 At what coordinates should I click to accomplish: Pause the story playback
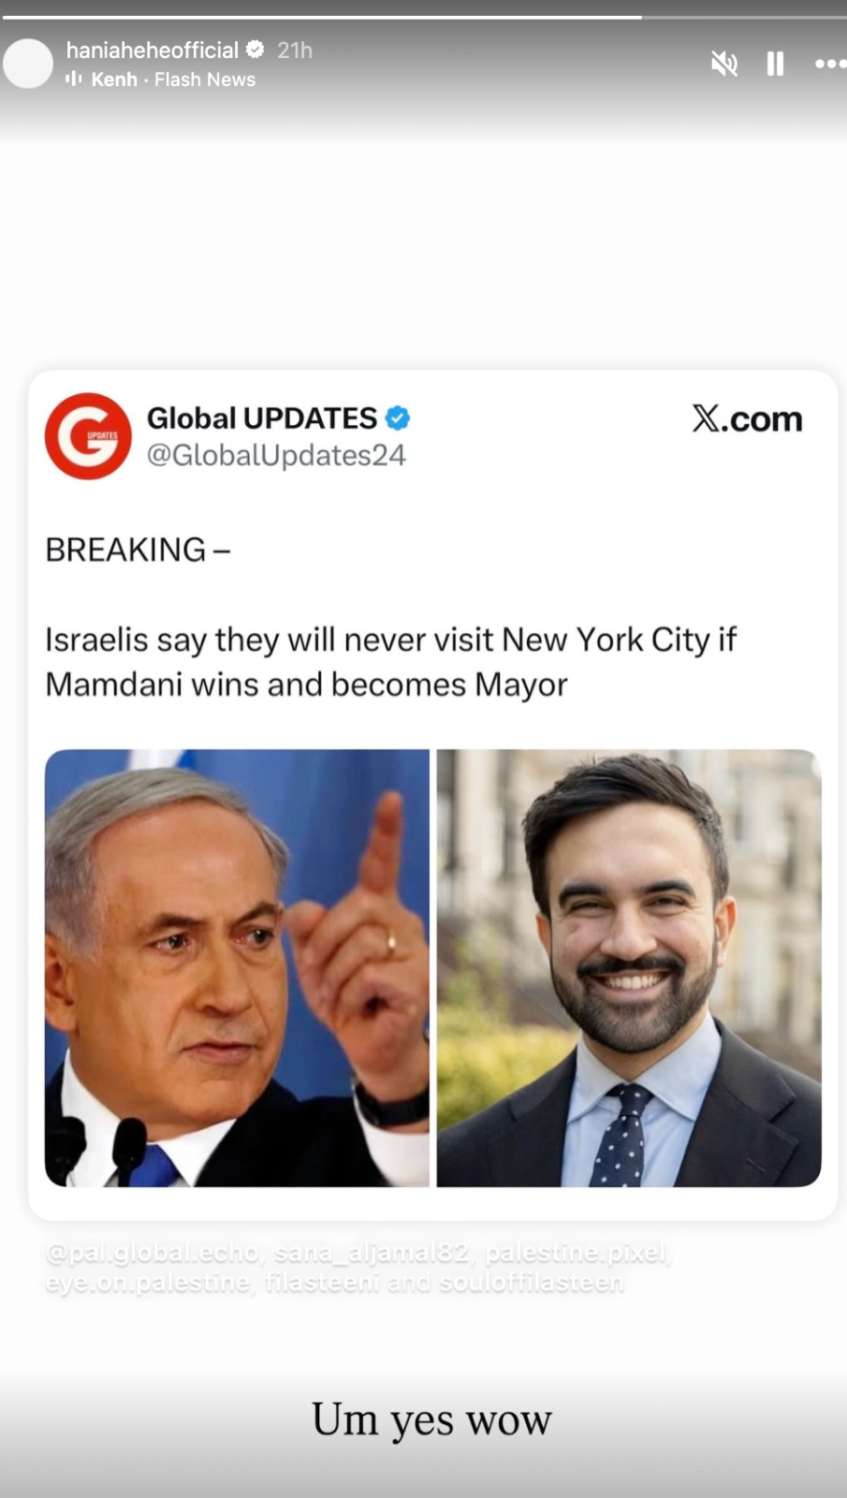pyautogui.click(x=775, y=64)
